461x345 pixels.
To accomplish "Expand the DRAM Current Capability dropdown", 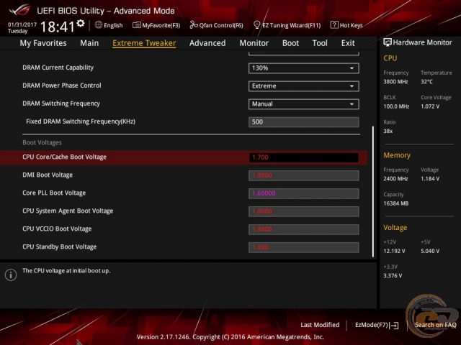I will pyautogui.click(x=303, y=68).
